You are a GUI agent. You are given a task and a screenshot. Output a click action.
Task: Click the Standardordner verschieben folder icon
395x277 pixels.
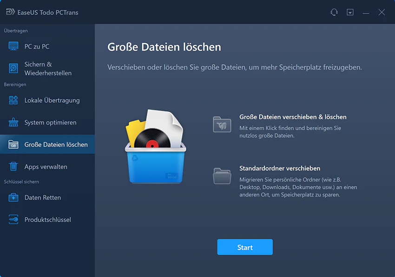pos(222,177)
